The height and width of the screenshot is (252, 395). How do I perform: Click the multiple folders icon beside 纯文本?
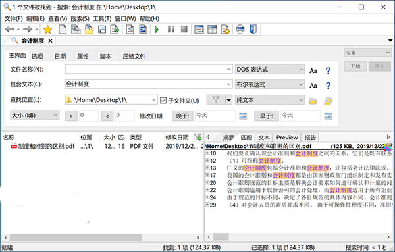point(328,101)
